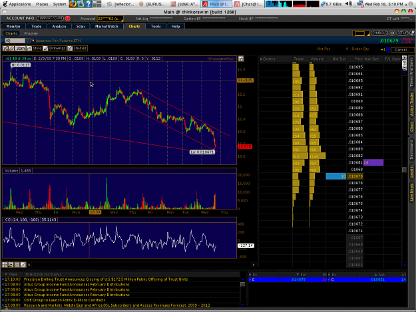This screenshot has height=312, width=416.
Task: Click the Setup pill button
Action: [402, 33]
